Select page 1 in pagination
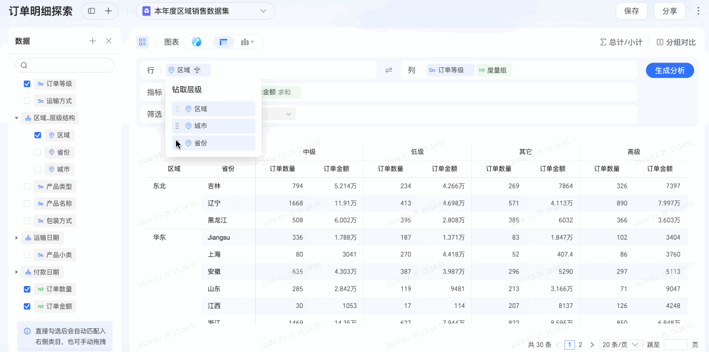The image size is (709, 352). [x=570, y=345]
